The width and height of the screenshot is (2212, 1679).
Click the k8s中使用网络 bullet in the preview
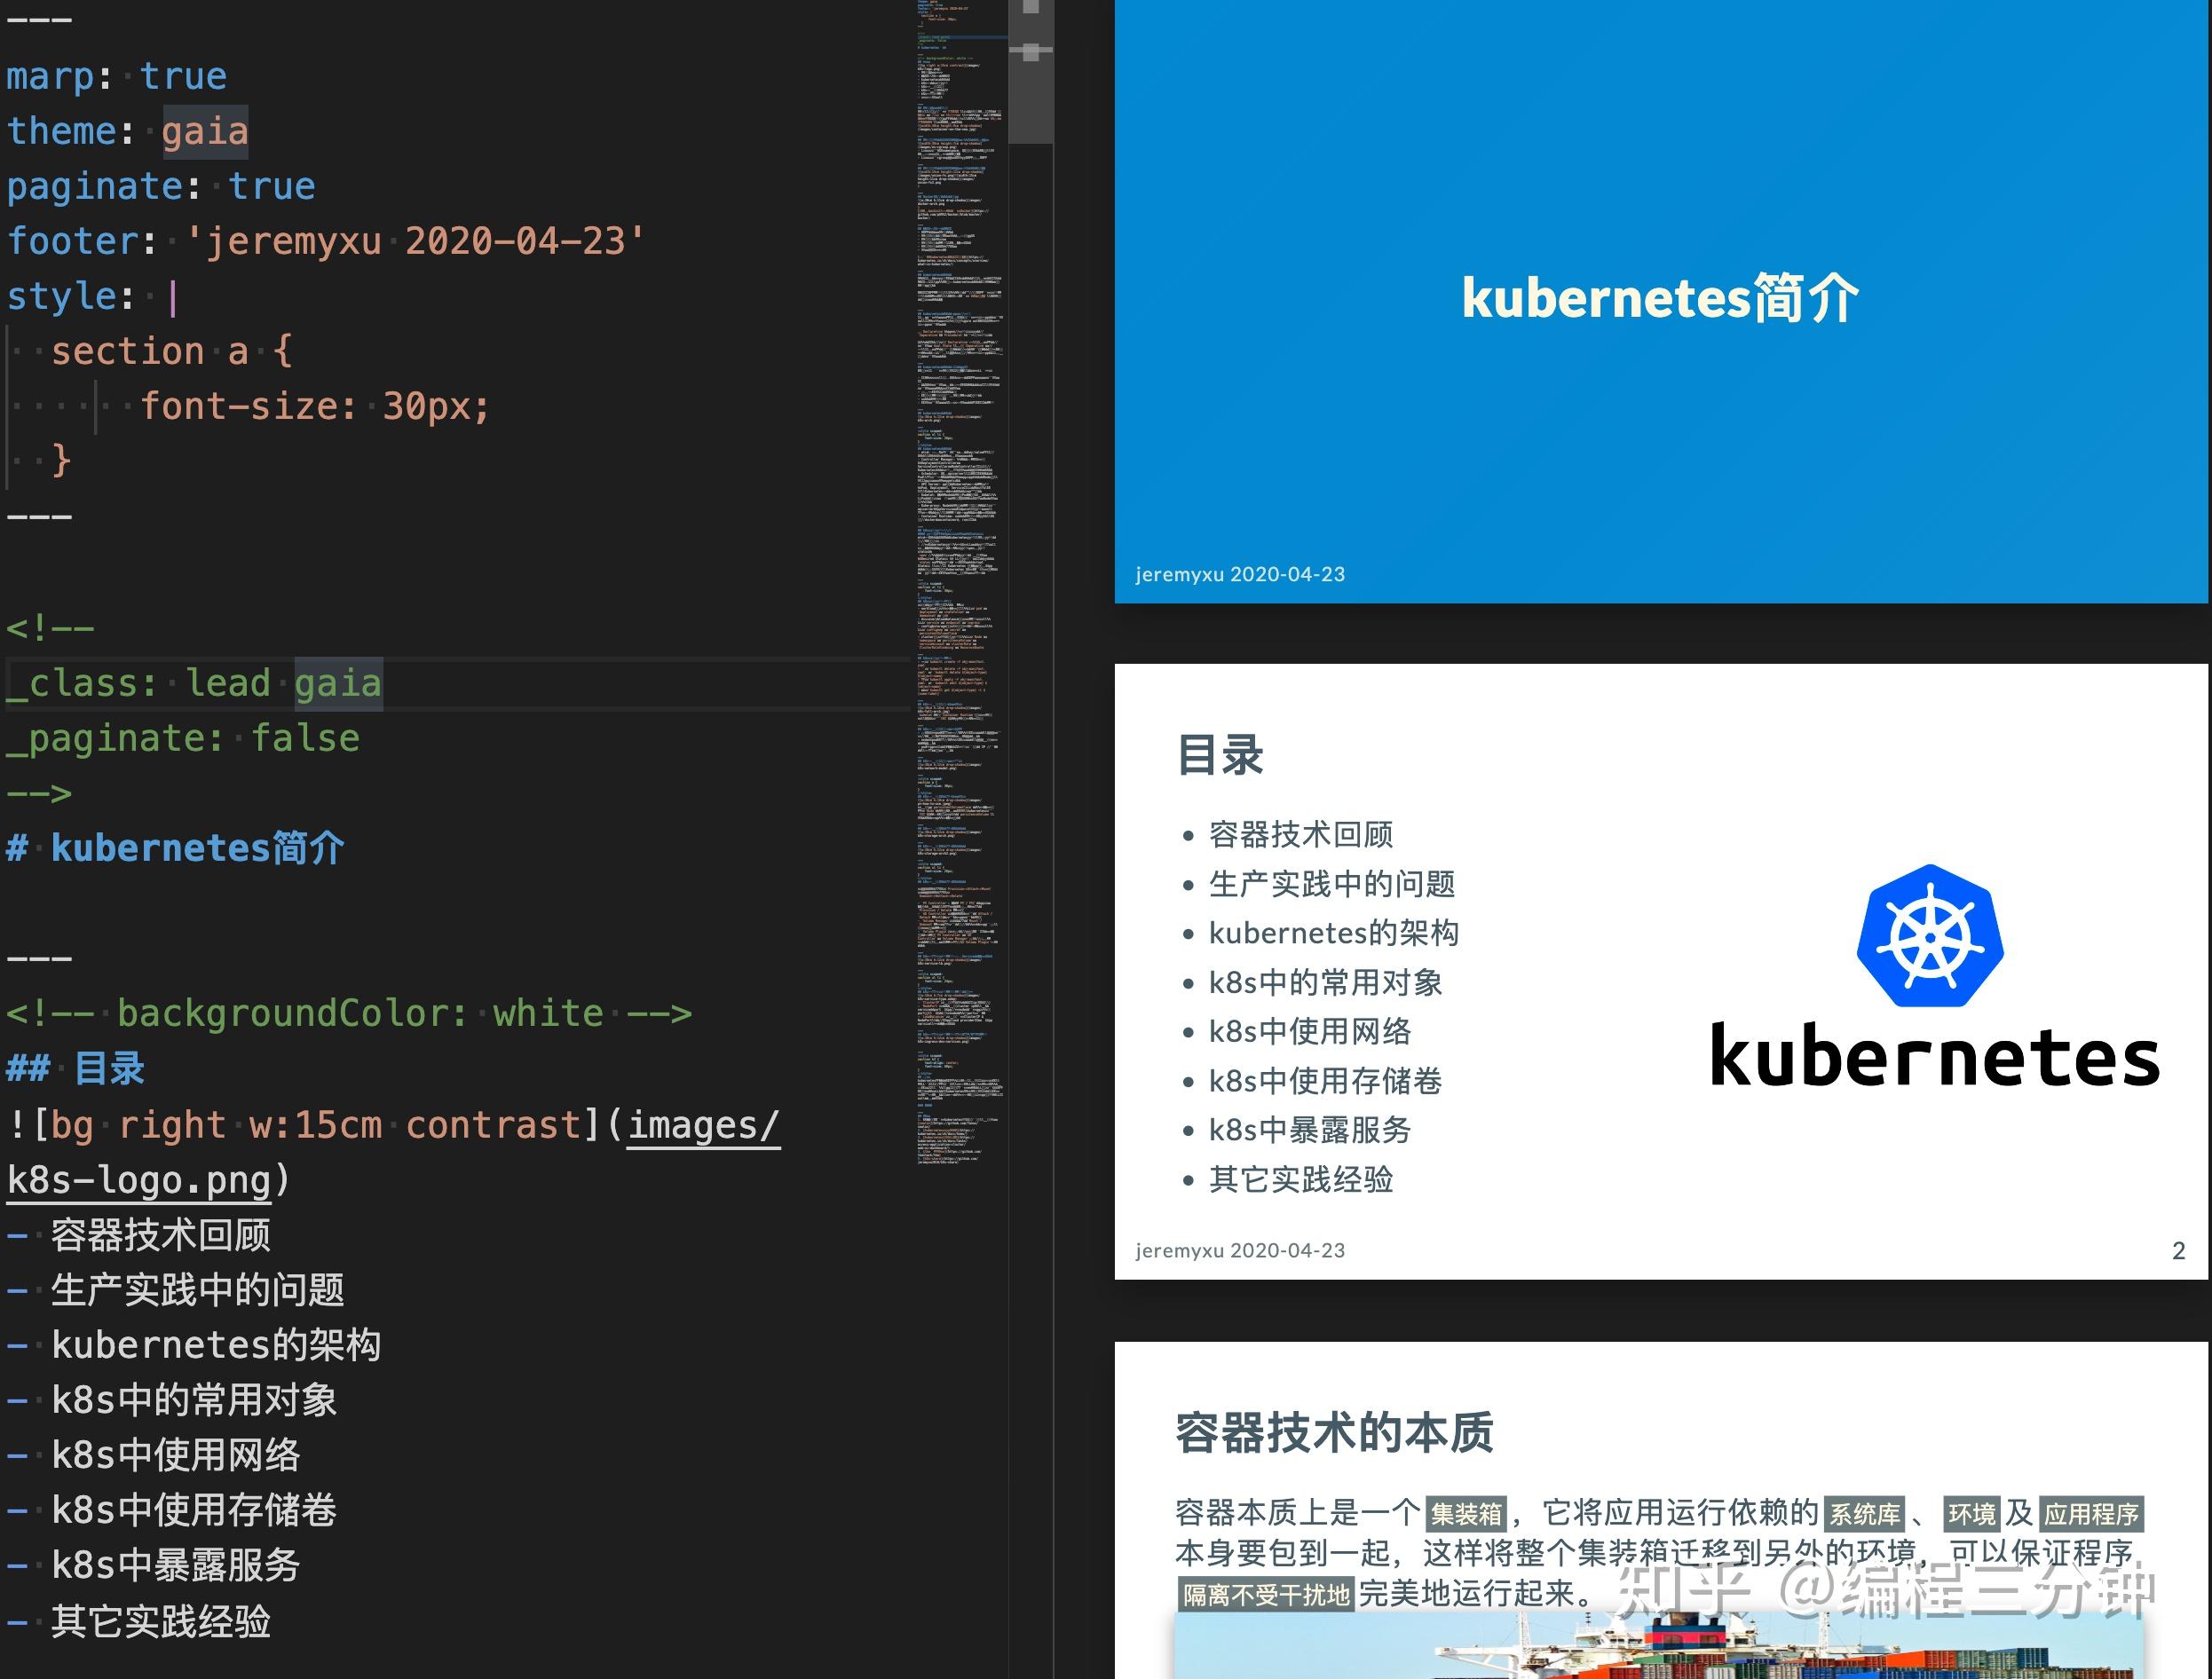point(1310,1031)
